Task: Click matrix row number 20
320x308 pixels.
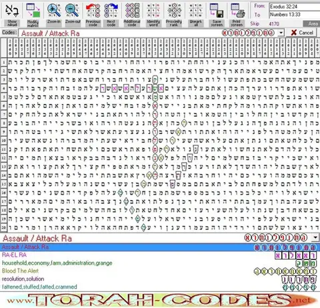Action: 4,228
